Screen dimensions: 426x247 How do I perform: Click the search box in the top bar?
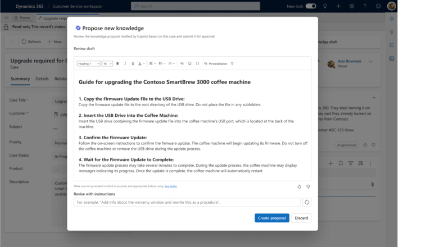click(196, 6)
